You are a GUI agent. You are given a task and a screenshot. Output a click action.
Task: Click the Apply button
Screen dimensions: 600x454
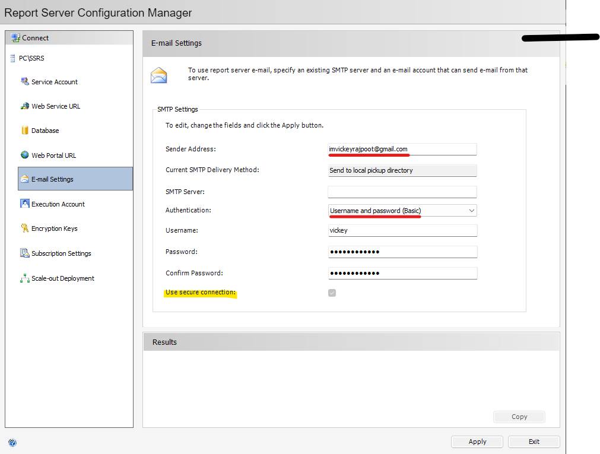pos(477,442)
